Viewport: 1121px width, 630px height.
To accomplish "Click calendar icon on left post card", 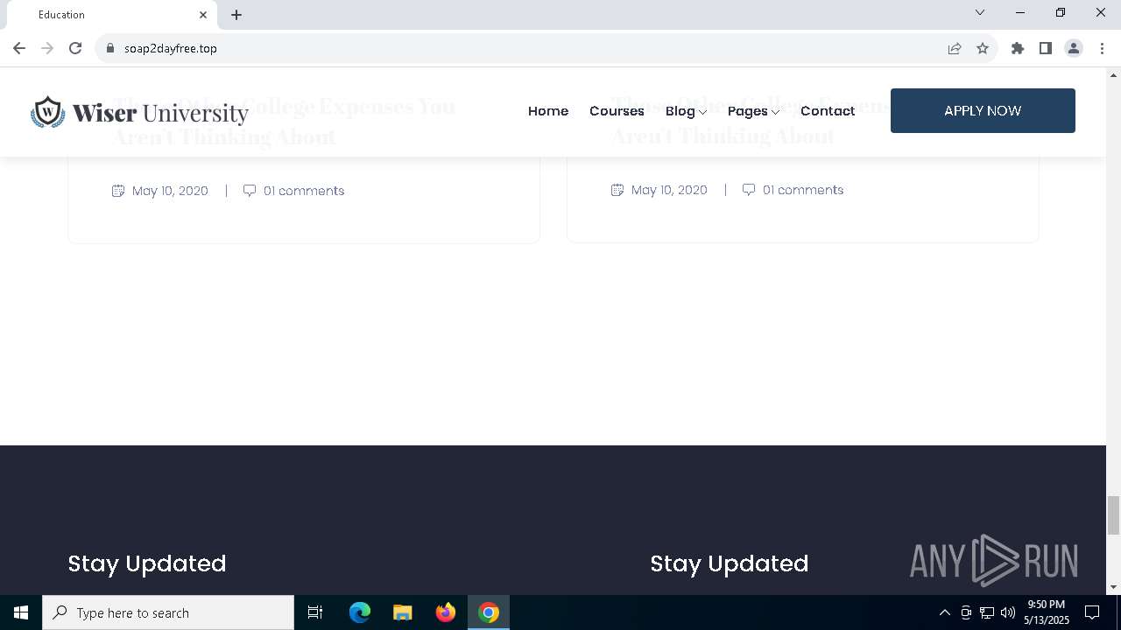I will (118, 191).
